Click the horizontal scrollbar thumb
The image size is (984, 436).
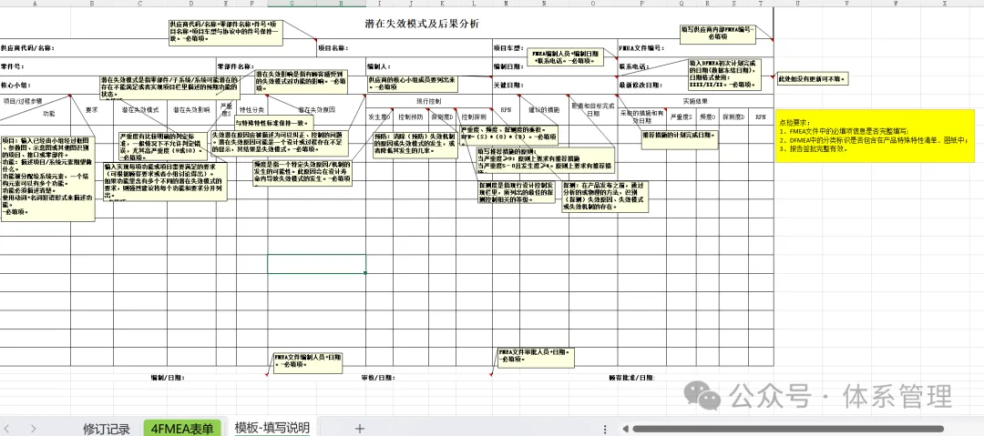coord(788,429)
